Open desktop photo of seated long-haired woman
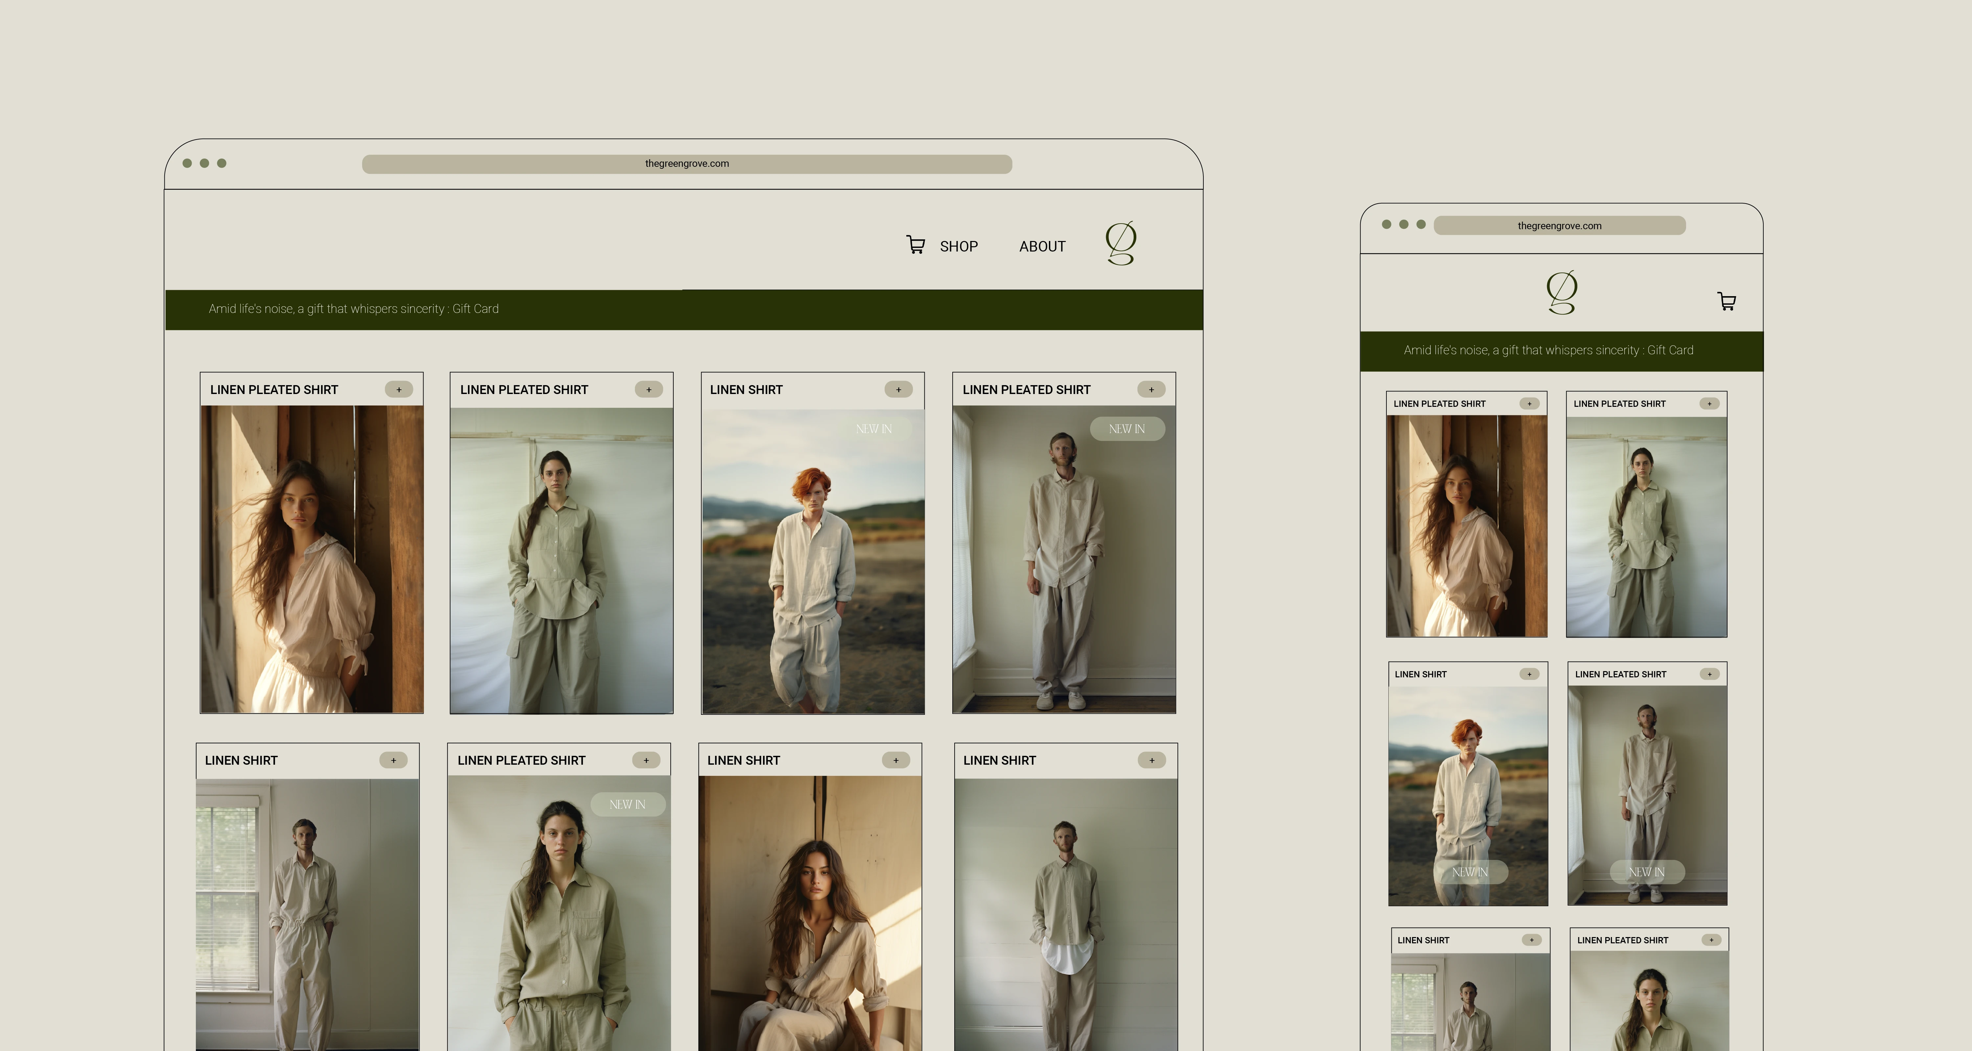Viewport: 1972px width, 1051px height. (x=810, y=913)
